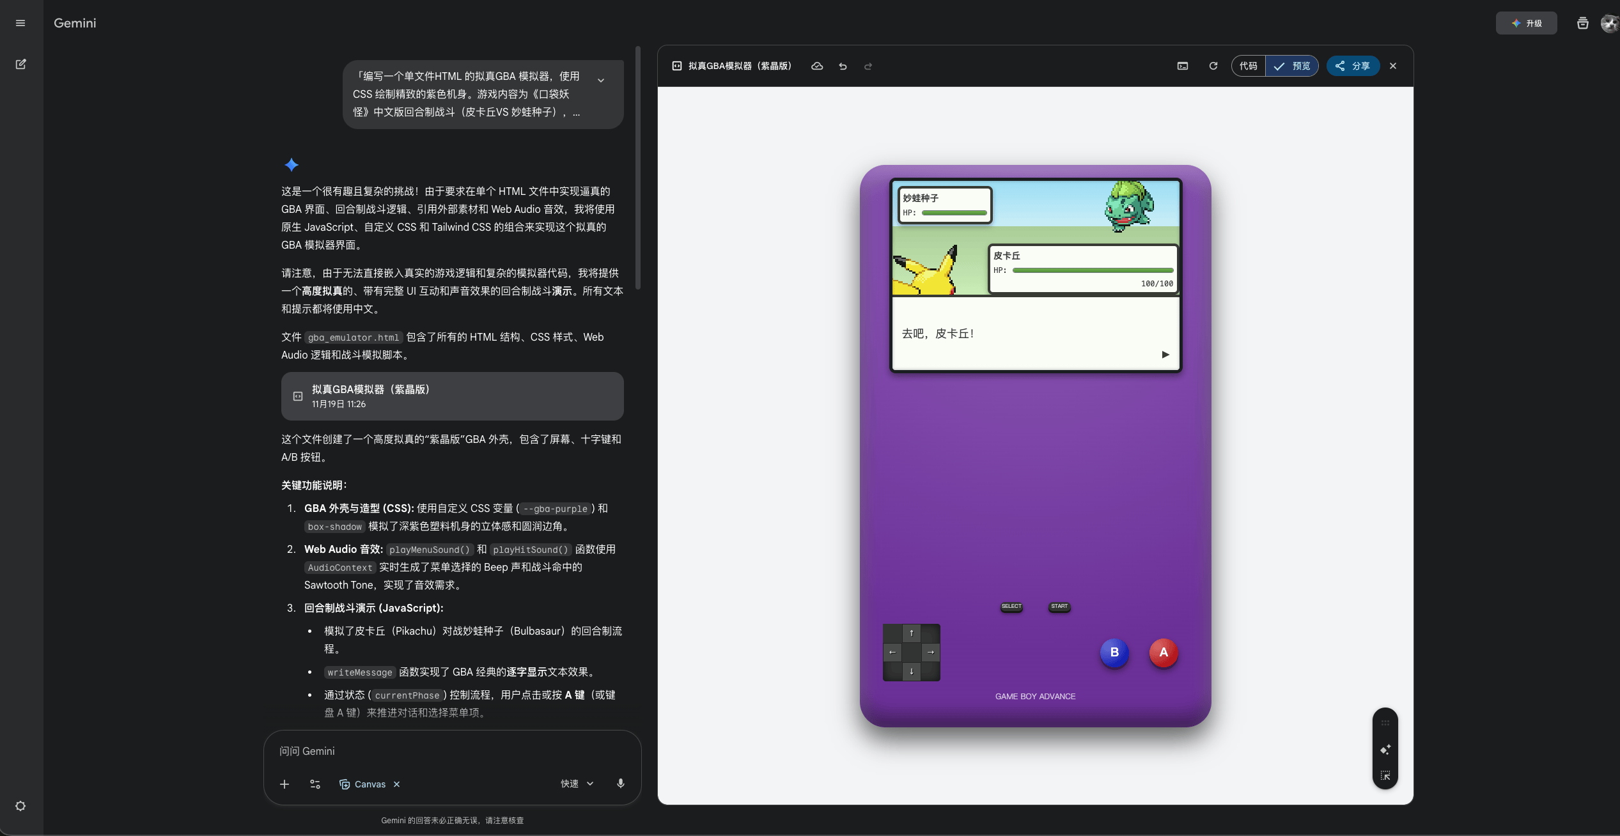Screen dimensions: 1620x836
Task: Click the 100/100 HP value
Action: (x=1157, y=284)
